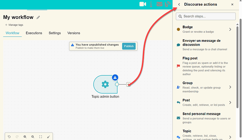This screenshot has width=242, height=140.
Task: Click the undo icon in canvas toolbar
Action: (x=9, y=137)
